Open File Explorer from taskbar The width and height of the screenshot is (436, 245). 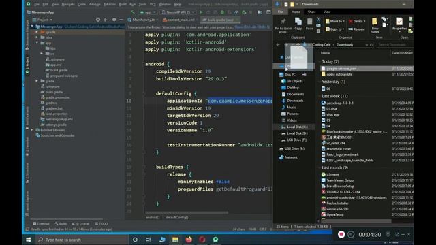[x=175, y=240]
